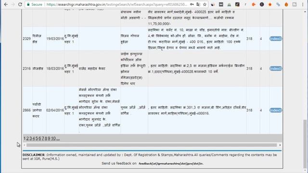This screenshot has width=308, height=173.
Task: Click the date 02/04/2016
Action: tap(55, 110)
